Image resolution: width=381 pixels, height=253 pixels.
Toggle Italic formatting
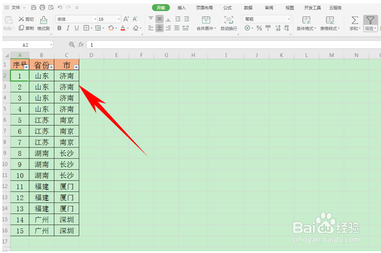[x=68, y=28]
